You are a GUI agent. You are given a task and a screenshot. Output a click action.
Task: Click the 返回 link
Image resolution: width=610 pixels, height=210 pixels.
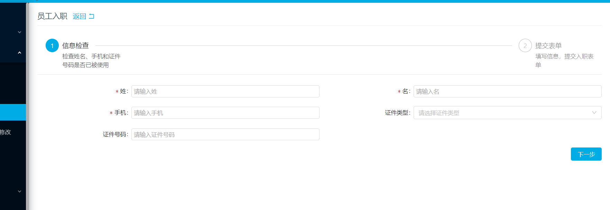[x=79, y=16]
